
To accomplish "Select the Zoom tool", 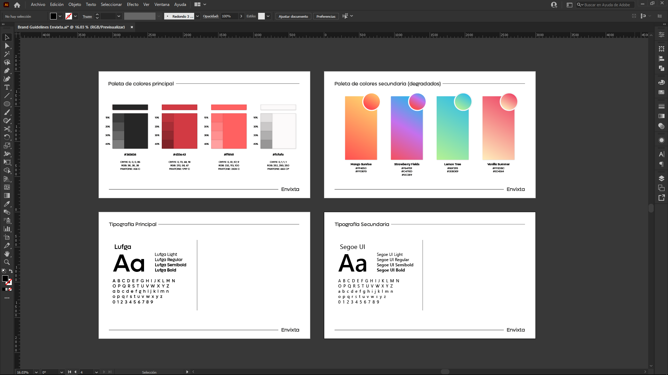I will pyautogui.click(x=7, y=262).
